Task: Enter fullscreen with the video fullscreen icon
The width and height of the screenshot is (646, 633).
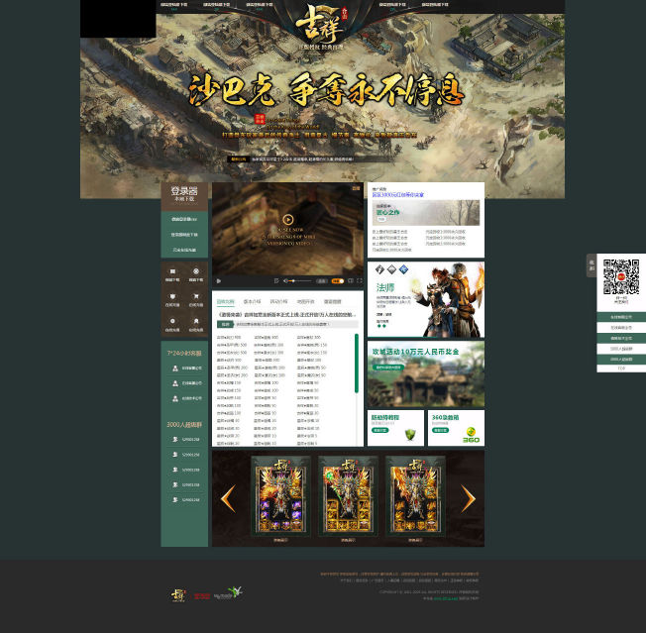Action: tap(360, 281)
